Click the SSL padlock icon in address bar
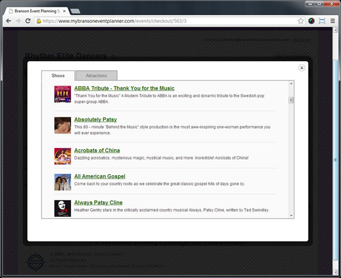The width and height of the screenshot is (341, 278). tap(39, 21)
